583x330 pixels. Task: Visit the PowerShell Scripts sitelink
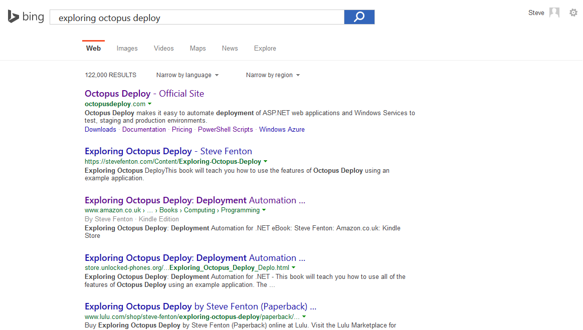pyautogui.click(x=225, y=129)
